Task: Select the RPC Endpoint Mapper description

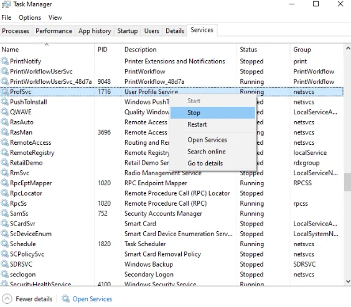Action: pos(156,183)
